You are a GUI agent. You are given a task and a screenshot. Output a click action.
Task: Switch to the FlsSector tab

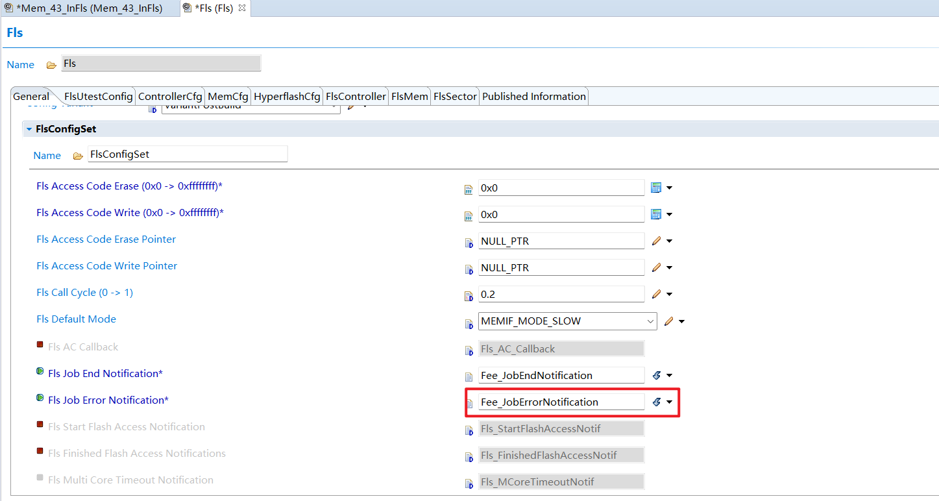[x=455, y=96]
